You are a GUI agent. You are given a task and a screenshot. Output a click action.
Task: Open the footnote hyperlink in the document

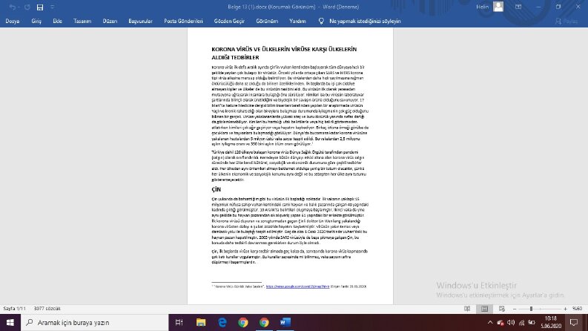click(x=298, y=286)
